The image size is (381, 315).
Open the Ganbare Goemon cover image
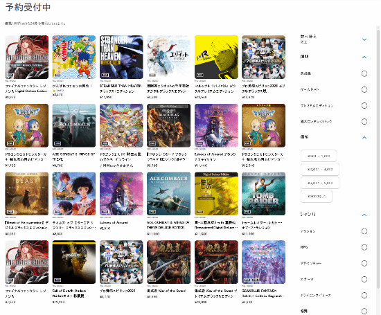(74, 57)
